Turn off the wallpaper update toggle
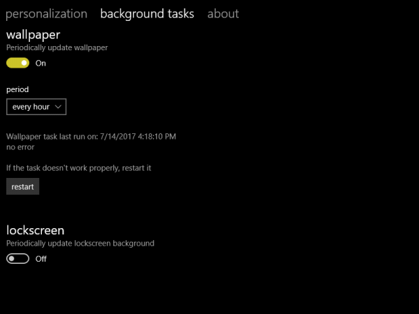The image size is (419, 314). [x=18, y=63]
